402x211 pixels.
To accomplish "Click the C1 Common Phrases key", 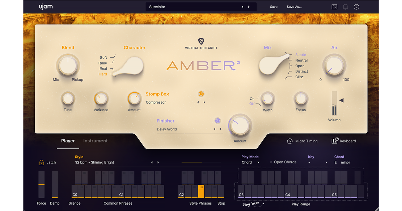I will (121, 192).
